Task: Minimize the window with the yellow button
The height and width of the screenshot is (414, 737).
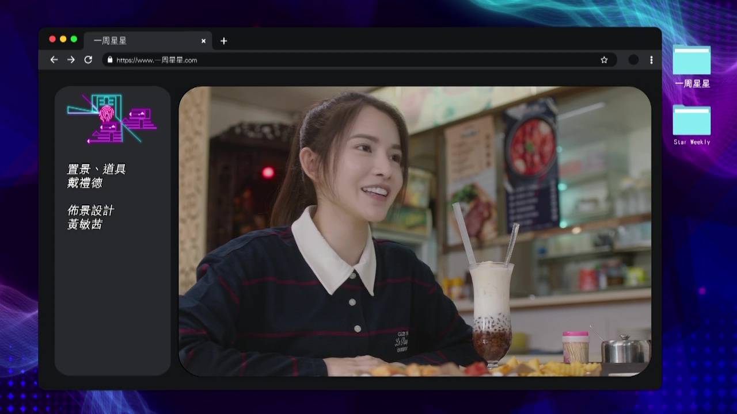Action: (x=63, y=39)
